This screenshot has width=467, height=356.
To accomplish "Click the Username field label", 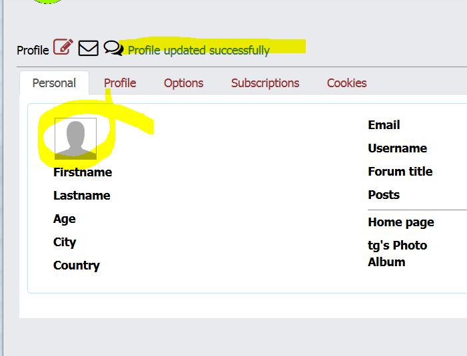I will 397,148.
